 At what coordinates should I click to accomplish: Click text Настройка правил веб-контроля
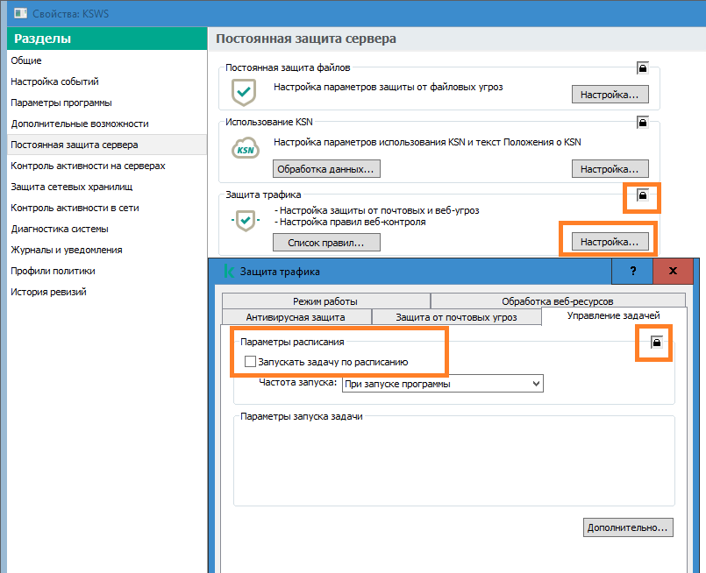(353, 222)
